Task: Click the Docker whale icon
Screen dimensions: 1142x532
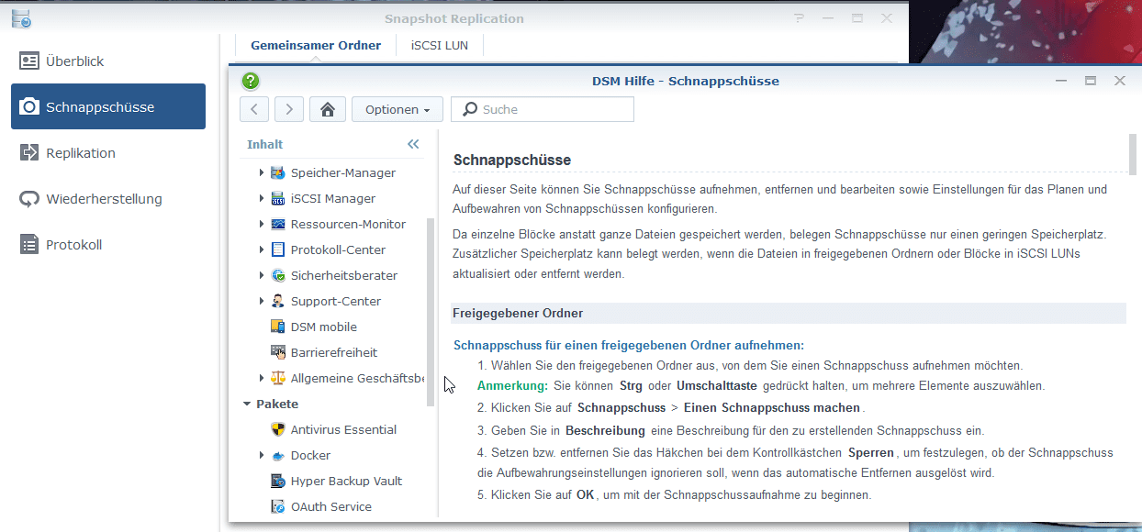Action: pyautogui.click(x=278, y=455)
